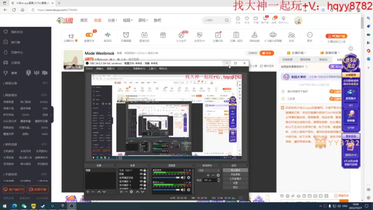Add a new scene with OBS plus

click(88, 192)
